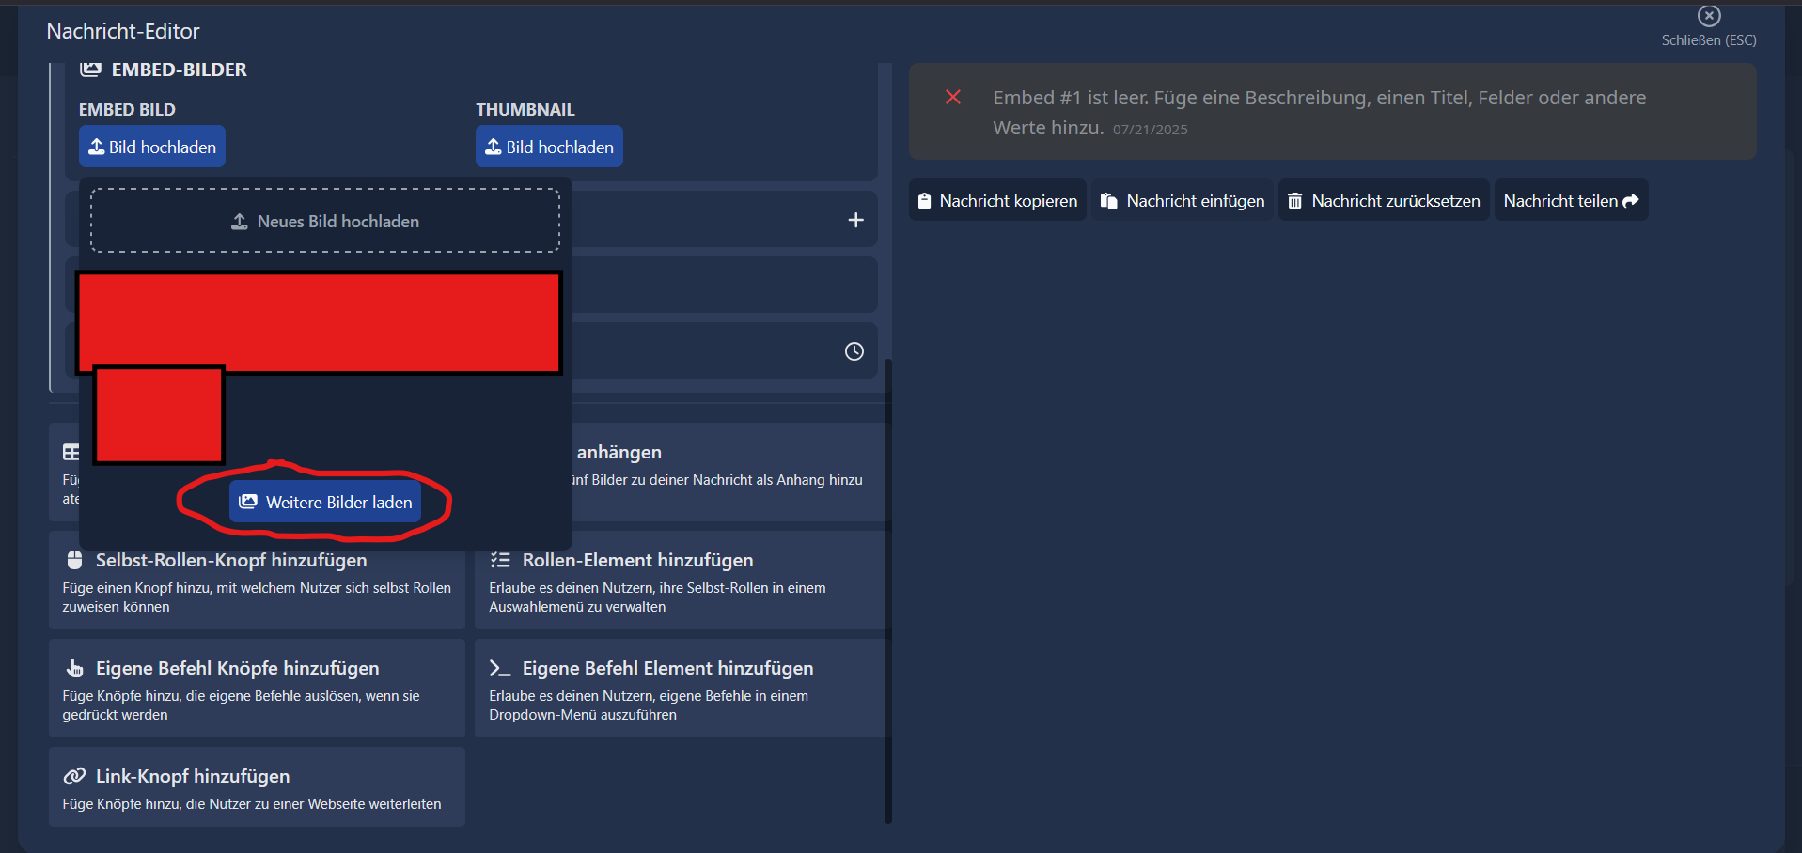
Task: Select Eigene Befehl Element hinzufügen
Action: [679, 689]
